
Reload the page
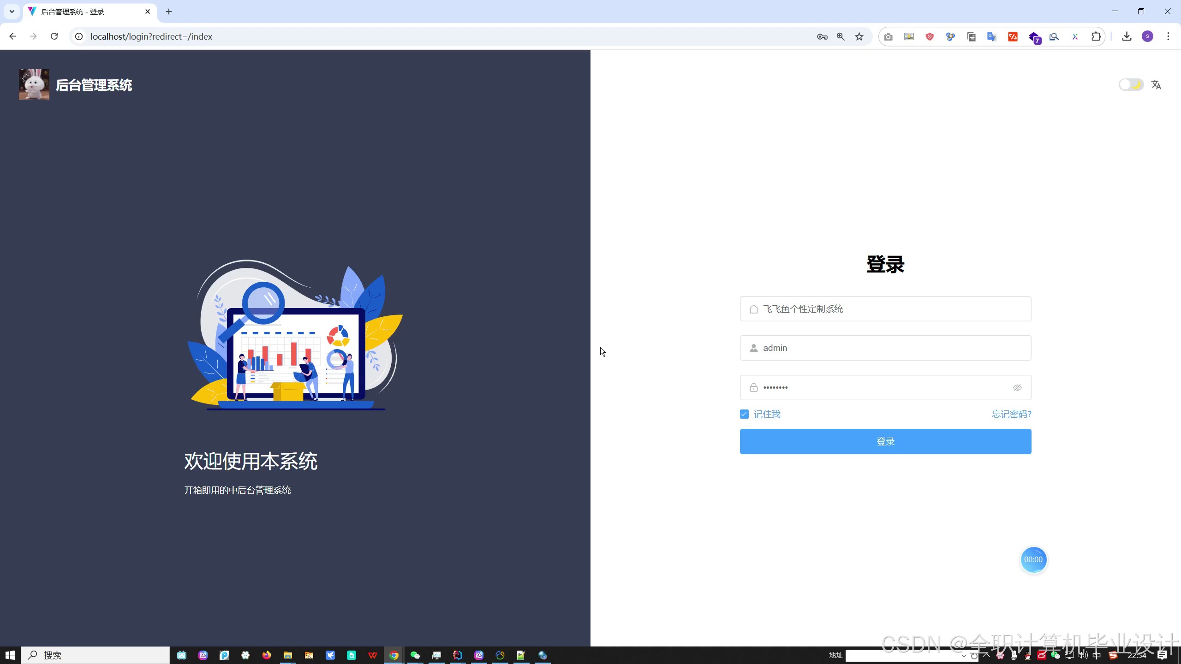click(54, 36)
